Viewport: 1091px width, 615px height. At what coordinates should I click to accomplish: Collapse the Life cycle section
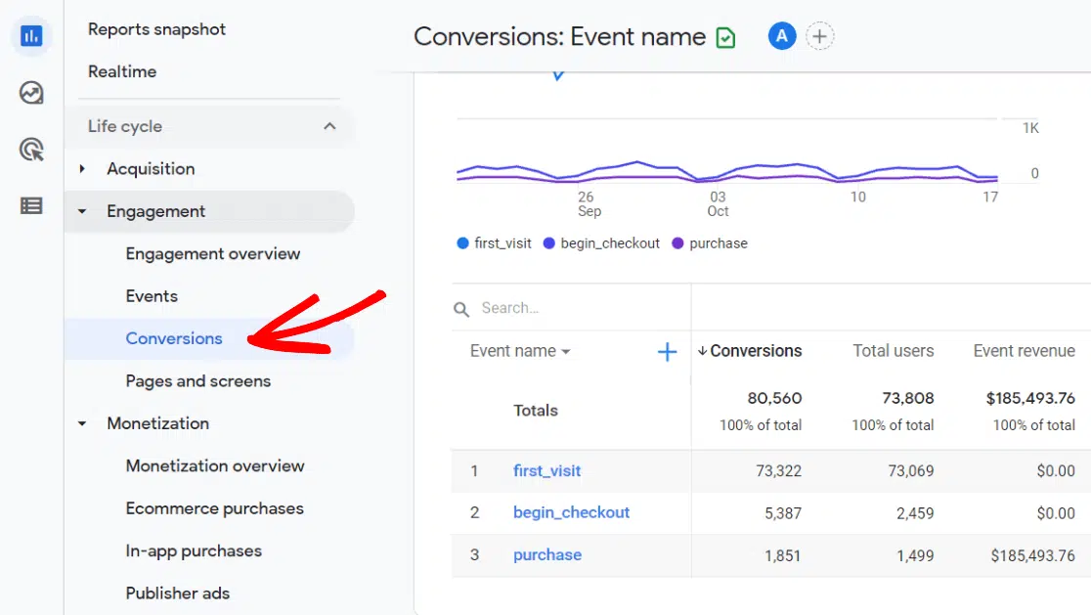click(x=329, y=126)
